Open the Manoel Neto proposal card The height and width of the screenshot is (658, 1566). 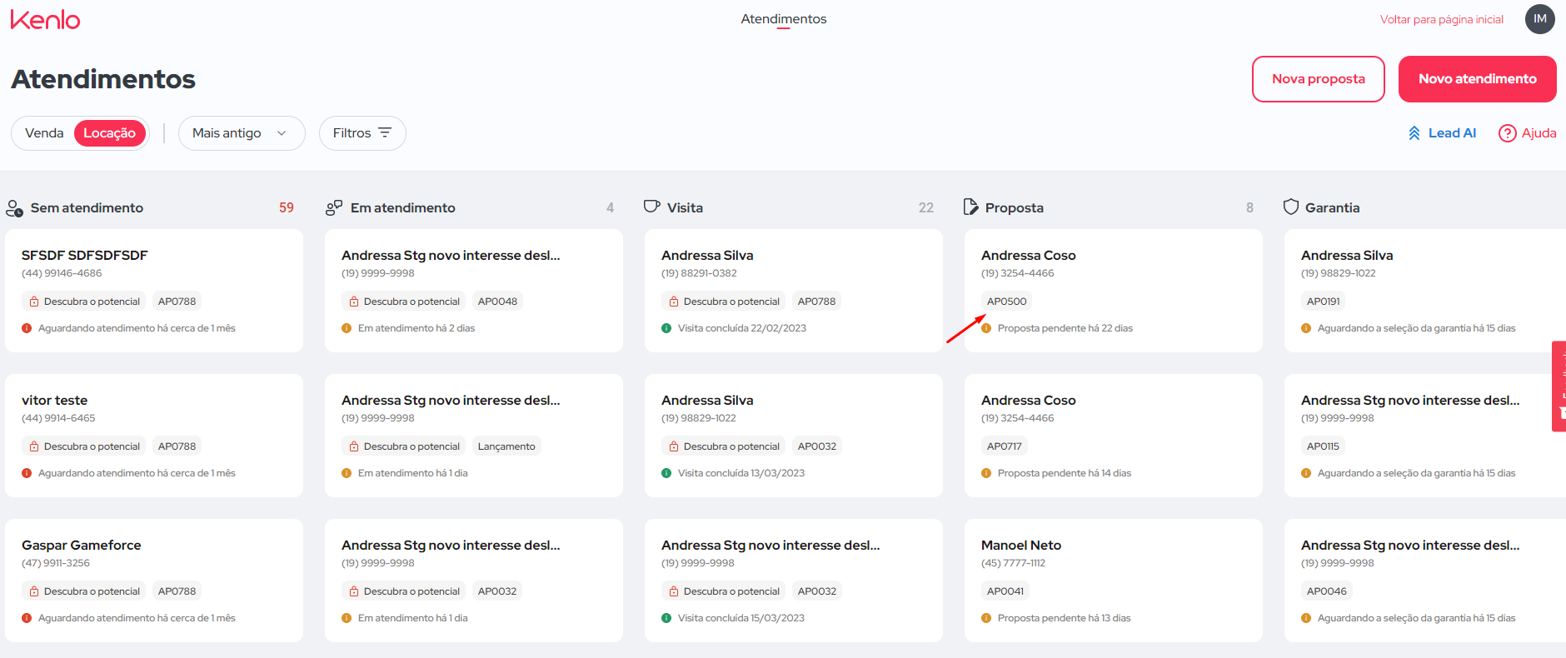point(1114,581)
